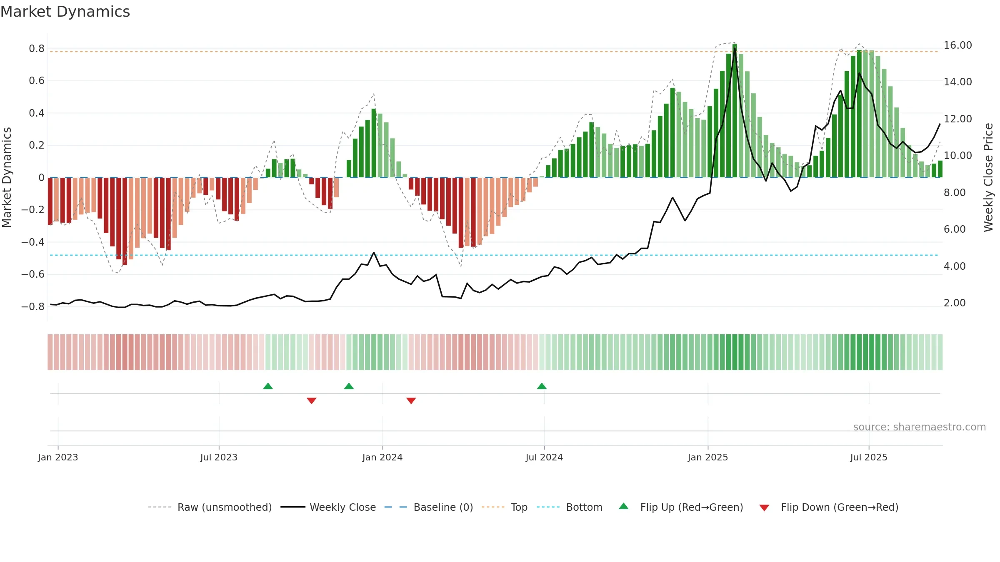Toggle the Raw (unsmoothed) legend entry
The width and height of the screenshot is (1000, 562).
pyautogui.click(x=225, y=507)
